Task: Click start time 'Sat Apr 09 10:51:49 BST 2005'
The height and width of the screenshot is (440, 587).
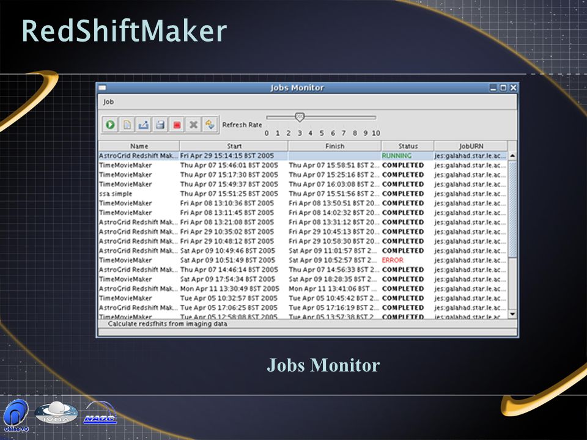Action: click(227, 260)
